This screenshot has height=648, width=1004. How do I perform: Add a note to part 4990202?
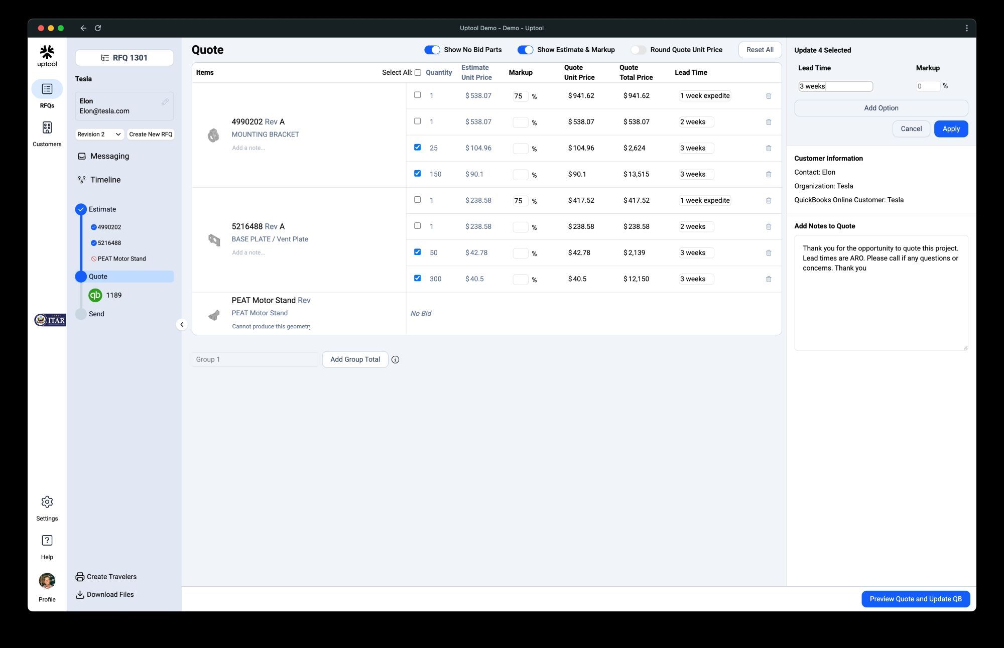[x=248, y=148]
